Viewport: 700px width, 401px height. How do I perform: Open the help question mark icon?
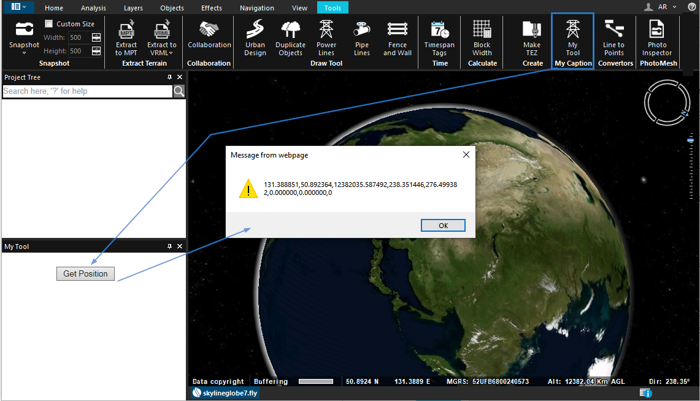point(692,7)
